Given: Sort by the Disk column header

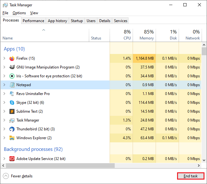Looking at the screenshot, I should pyautogui.click(x=167, y=35).
